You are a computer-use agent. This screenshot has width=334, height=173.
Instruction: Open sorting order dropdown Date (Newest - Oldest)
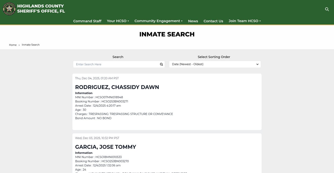pos(215,64)
